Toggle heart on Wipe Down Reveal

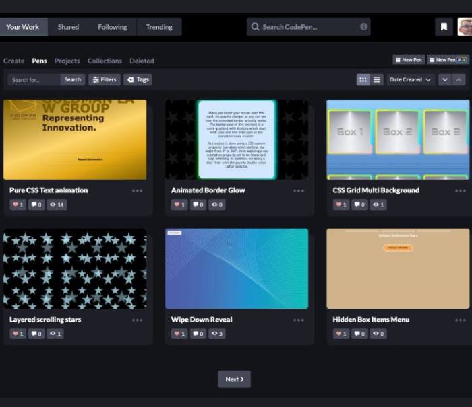(x=179, y=334)
